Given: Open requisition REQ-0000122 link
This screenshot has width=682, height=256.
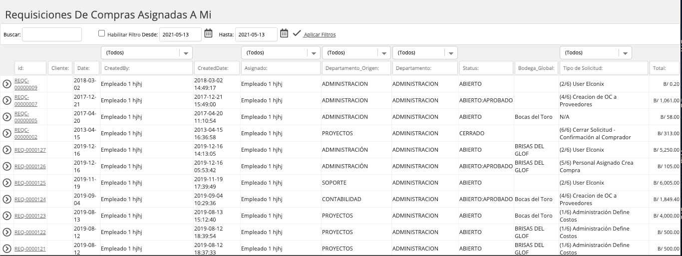Looking at the screenshot, I should click(x=30, y=232).
